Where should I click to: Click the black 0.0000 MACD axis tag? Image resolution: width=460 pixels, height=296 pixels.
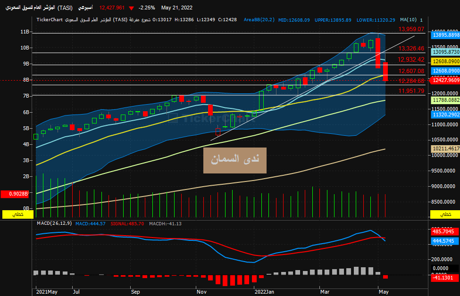(445, 268)
